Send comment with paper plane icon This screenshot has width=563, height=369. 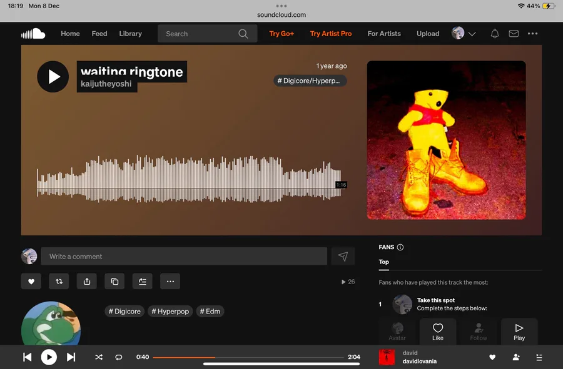(x=343, y=257)
